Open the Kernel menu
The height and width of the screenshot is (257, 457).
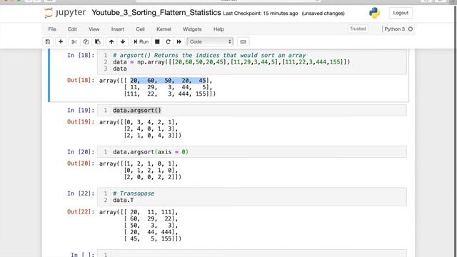[164, 29]
